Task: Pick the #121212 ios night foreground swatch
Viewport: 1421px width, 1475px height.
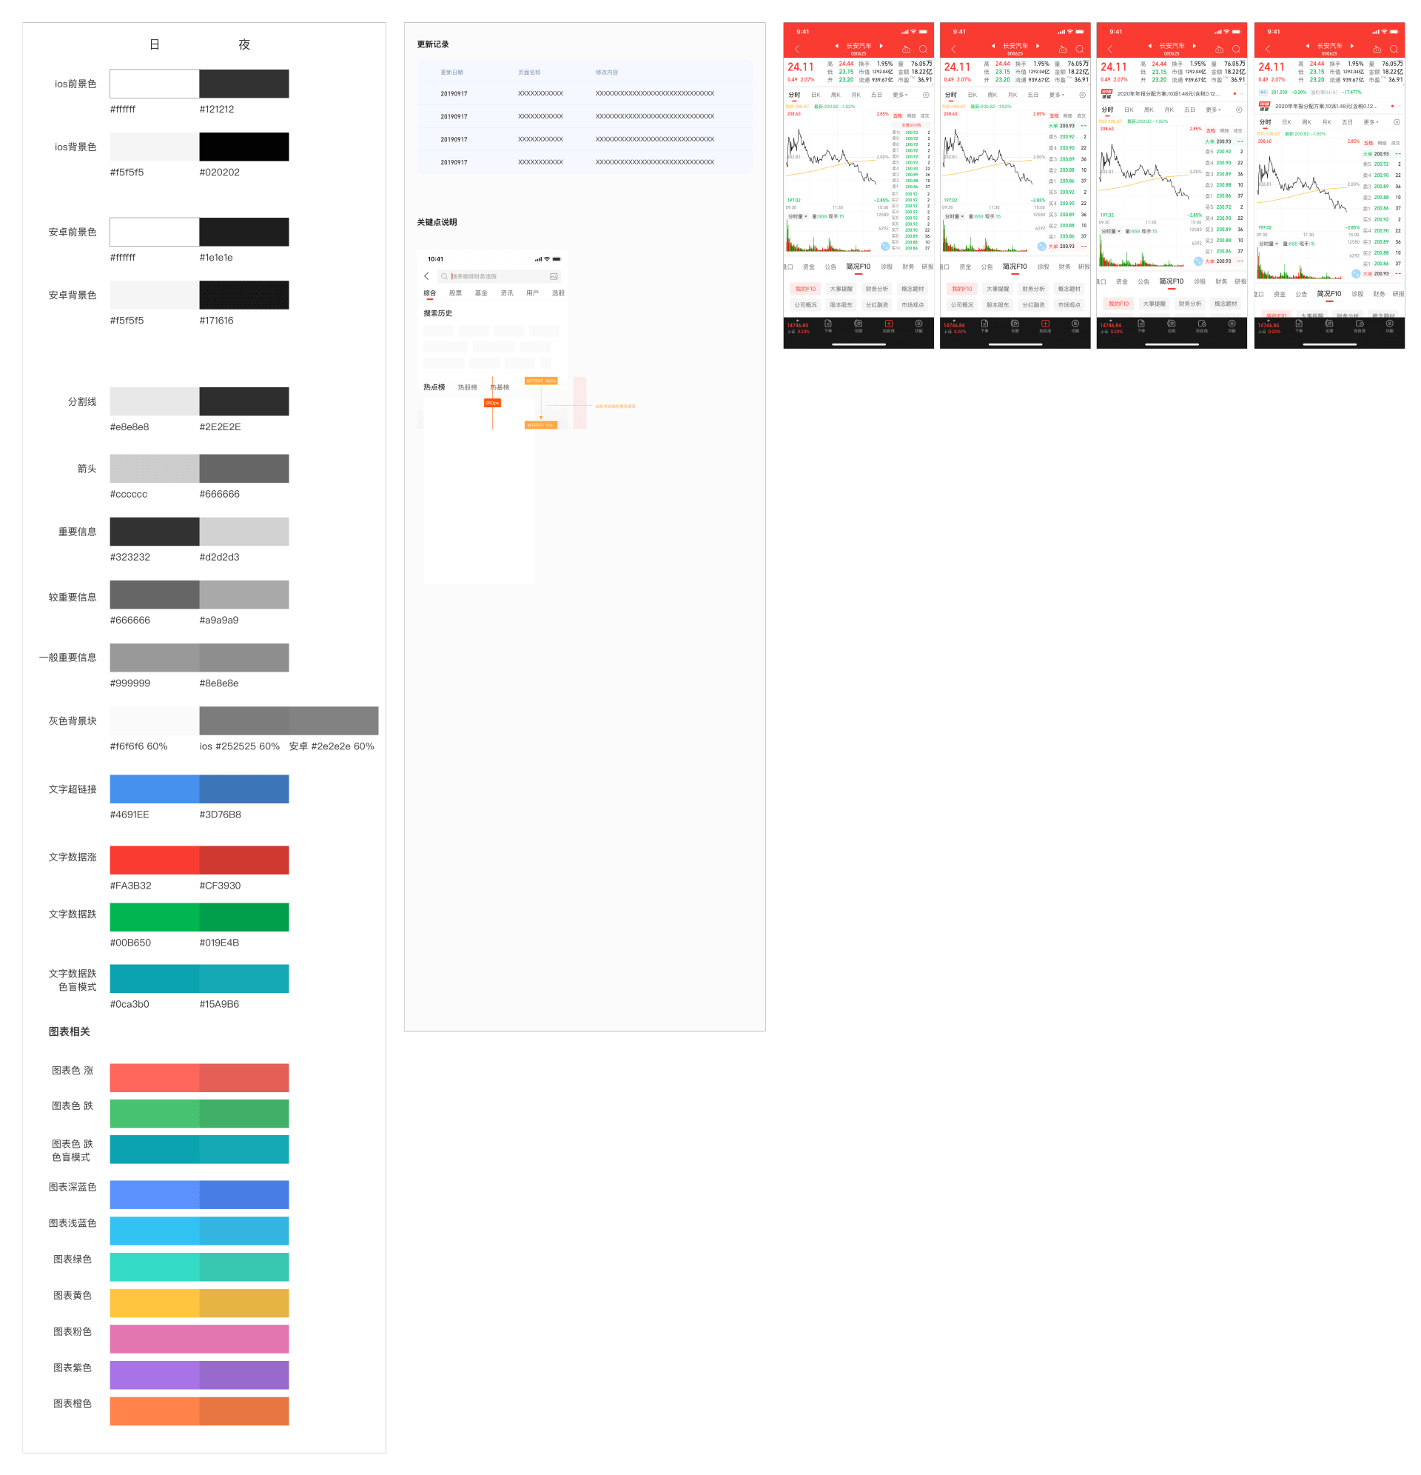Action: 243,84
